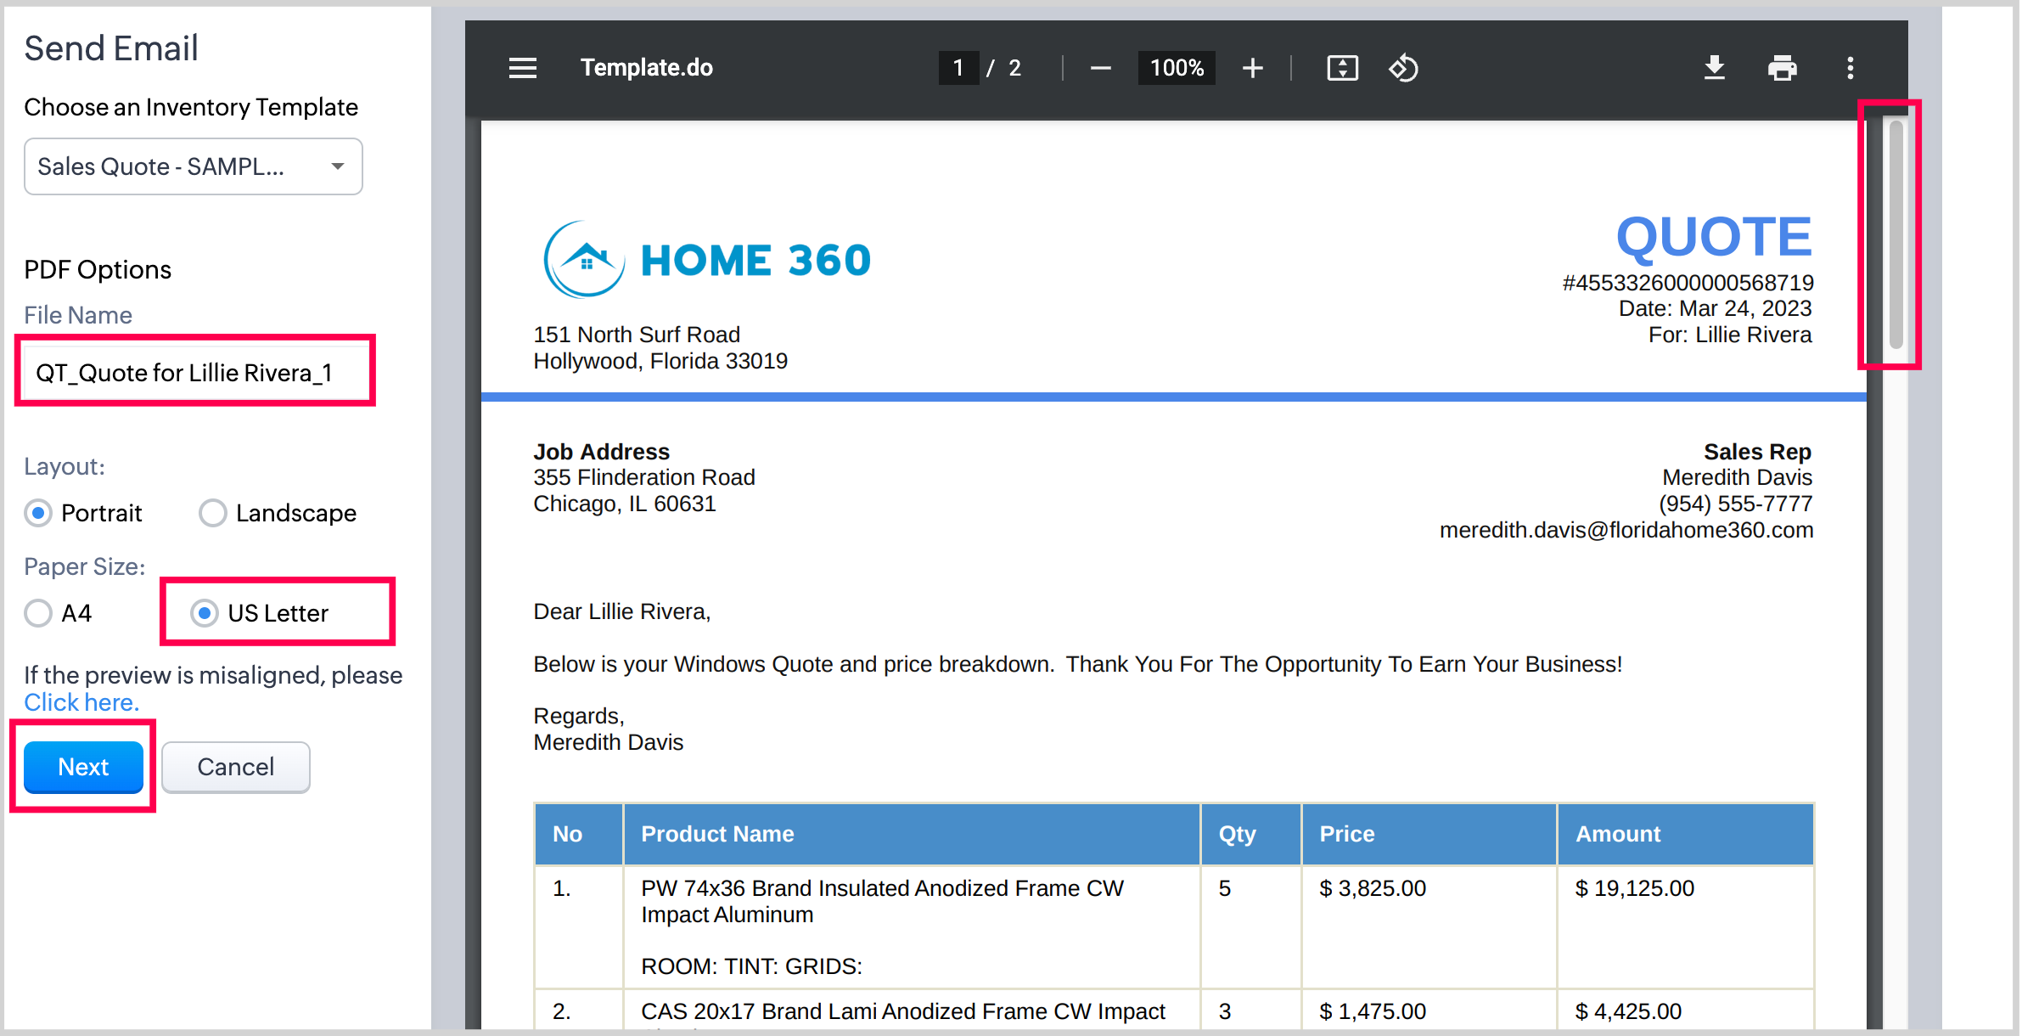Choose A4 paper size
The height and width of the screenshot is (1036, 2022).
(38, 613)
